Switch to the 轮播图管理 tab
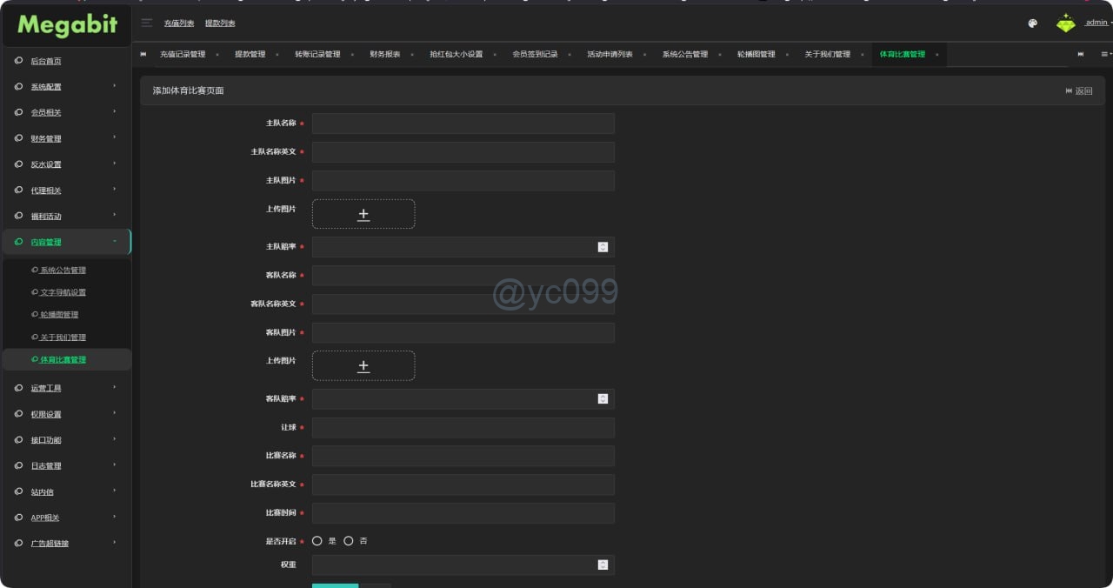 [756, 55]
